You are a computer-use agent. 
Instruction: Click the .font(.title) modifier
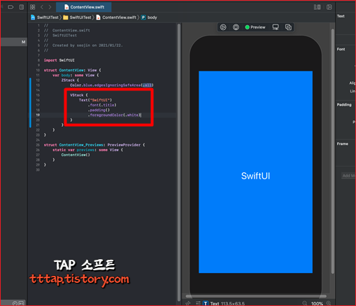102,105
